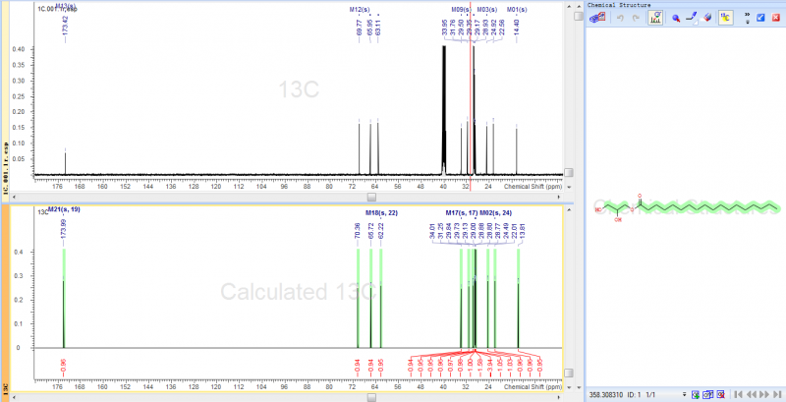Select the M21(s, 19) calculated multiplet label

[64, 209]
